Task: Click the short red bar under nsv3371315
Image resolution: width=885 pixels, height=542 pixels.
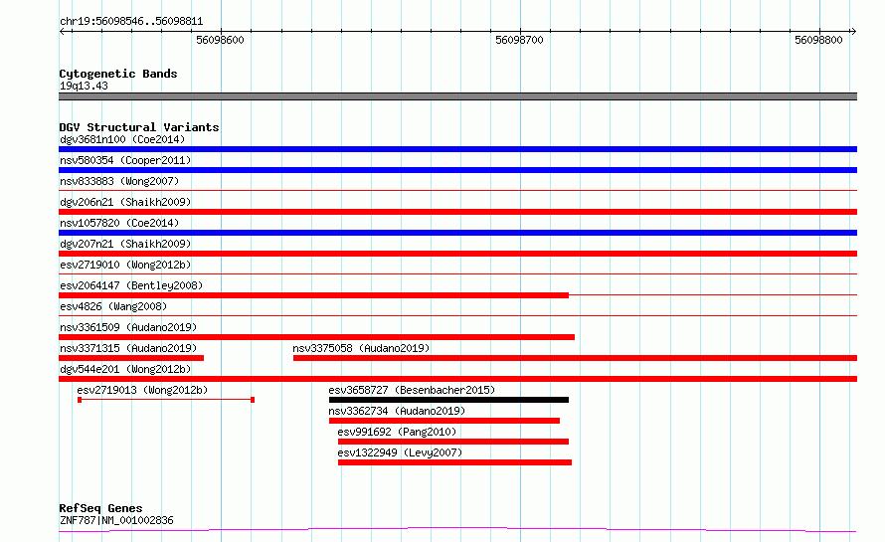Action: tap(131, 358)
